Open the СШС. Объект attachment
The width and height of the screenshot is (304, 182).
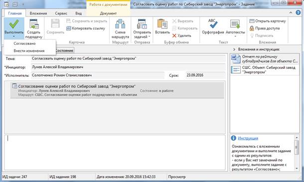265,70
